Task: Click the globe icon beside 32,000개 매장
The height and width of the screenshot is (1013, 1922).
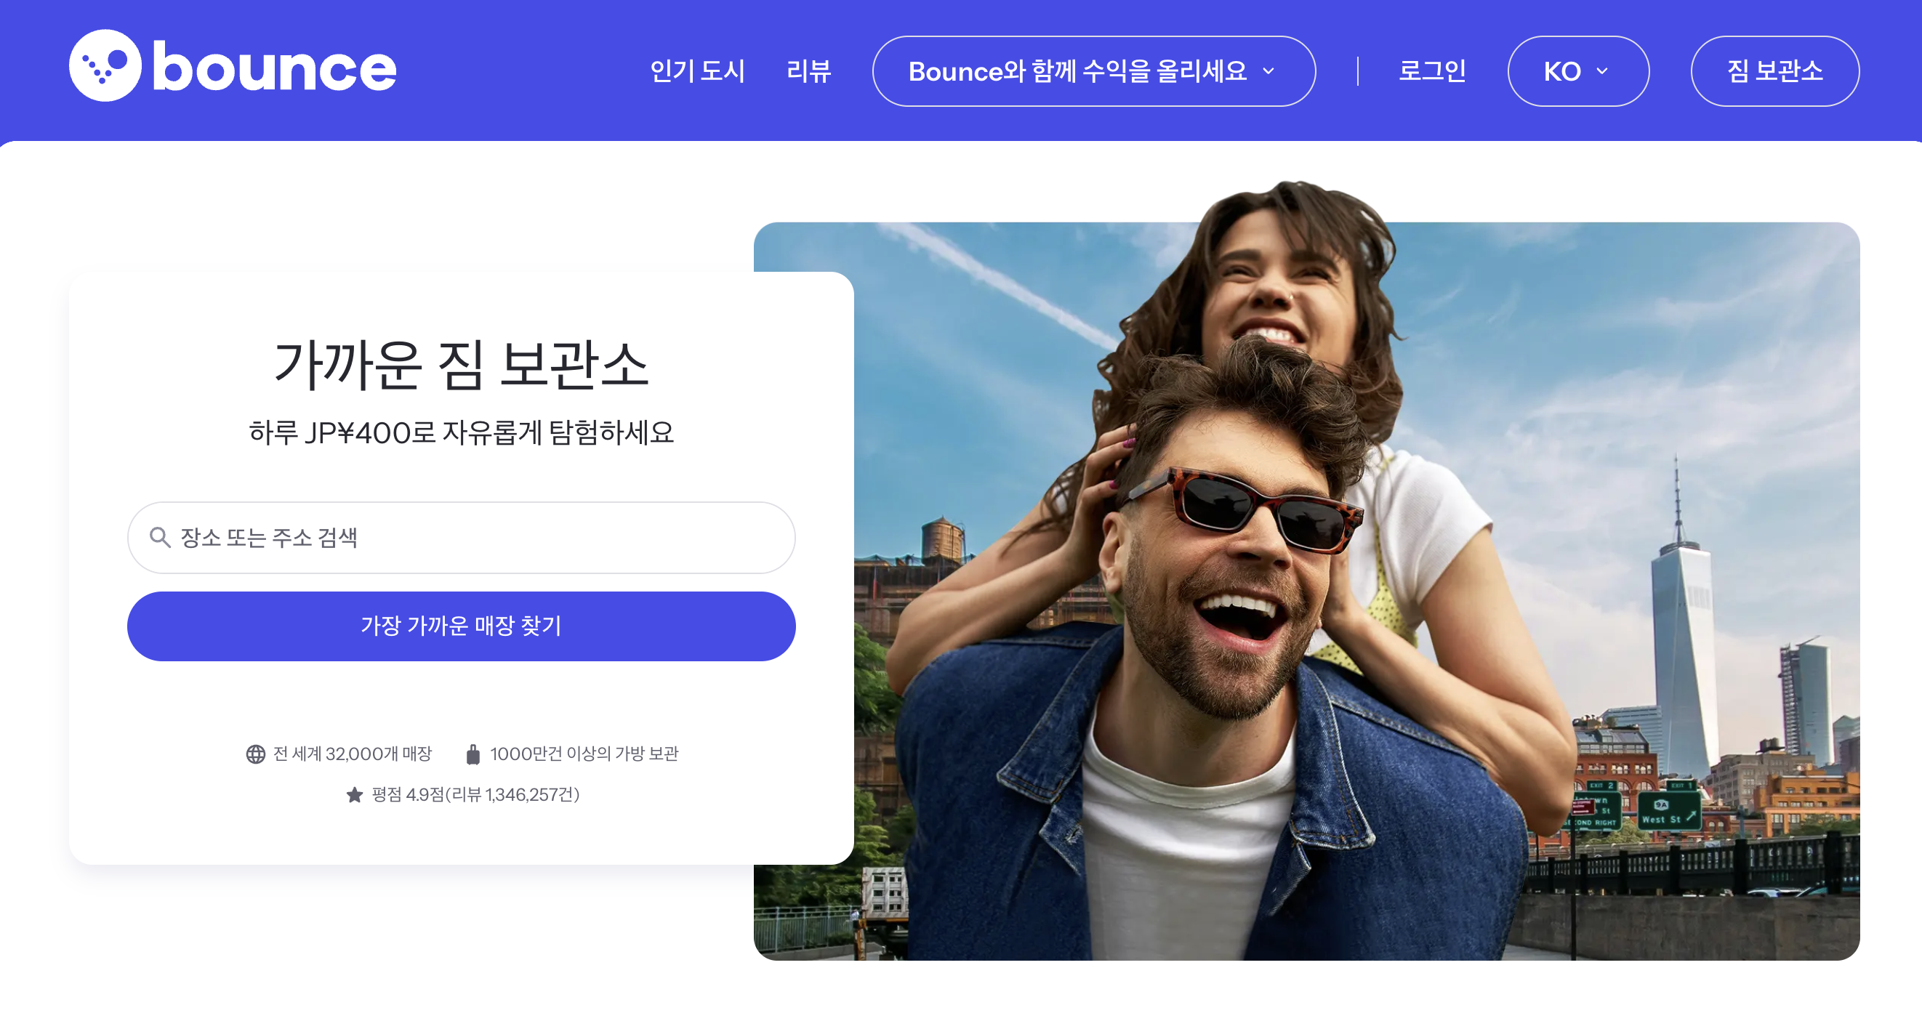Action: (255, 754)
